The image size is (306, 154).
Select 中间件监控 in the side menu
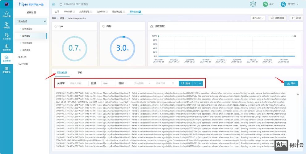[27, 43]
